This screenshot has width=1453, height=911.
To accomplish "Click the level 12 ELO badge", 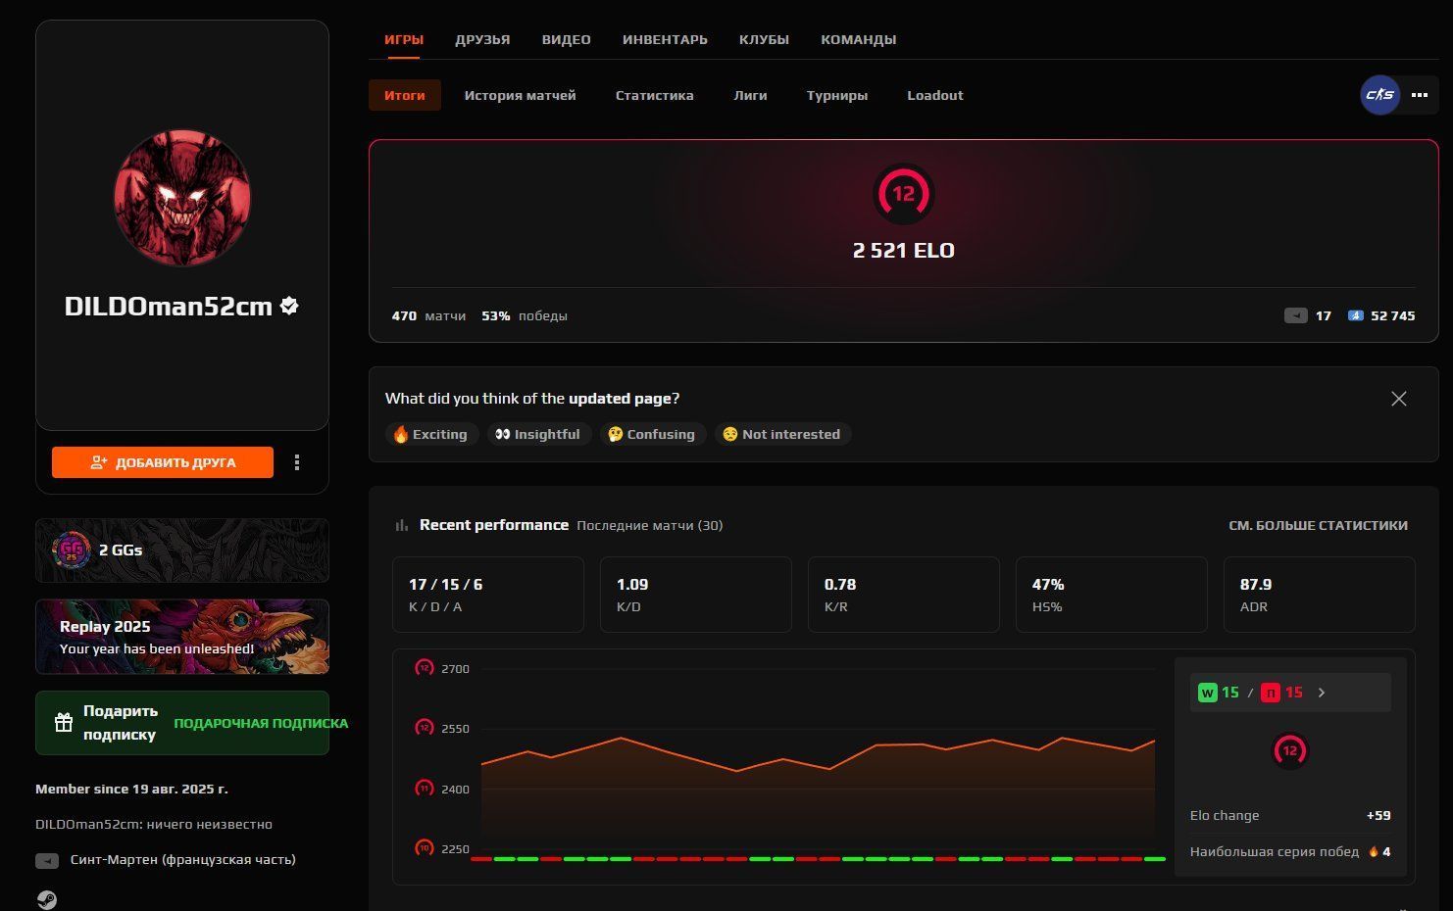I will coord(903,194).
